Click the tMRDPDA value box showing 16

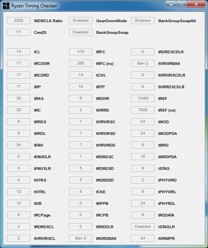tap(143, 157)
